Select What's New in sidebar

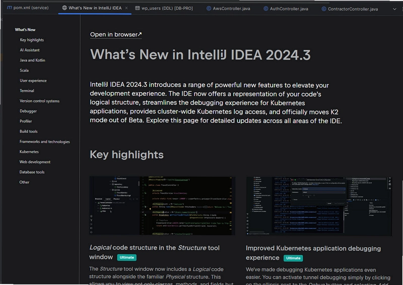pos(25,30)
